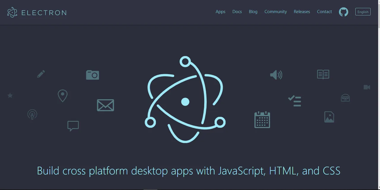
Task: Open the Apps navigation link
Action: pos(220,12)
